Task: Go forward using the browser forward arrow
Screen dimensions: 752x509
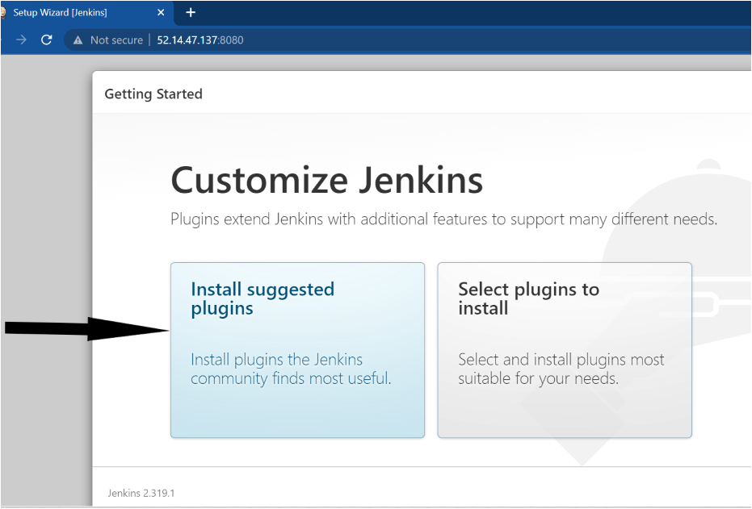Action: pyautogui.click(x=21, y=40)
